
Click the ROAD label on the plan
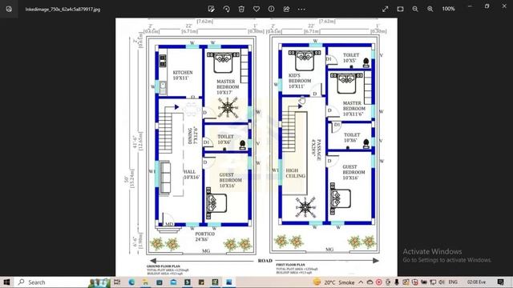pos(265,261)
